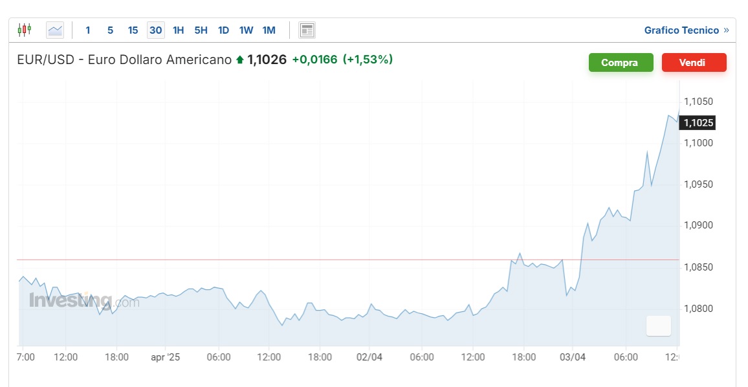The width and height of the screenshot is (748, 387).
Task: Click the 1,1025 current price label
Action: coord(697,123)
